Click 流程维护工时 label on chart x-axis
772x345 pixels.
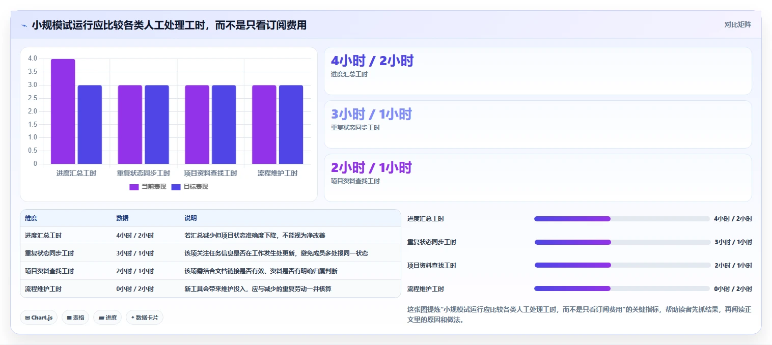pyautogui.click(x=278, y=174)
